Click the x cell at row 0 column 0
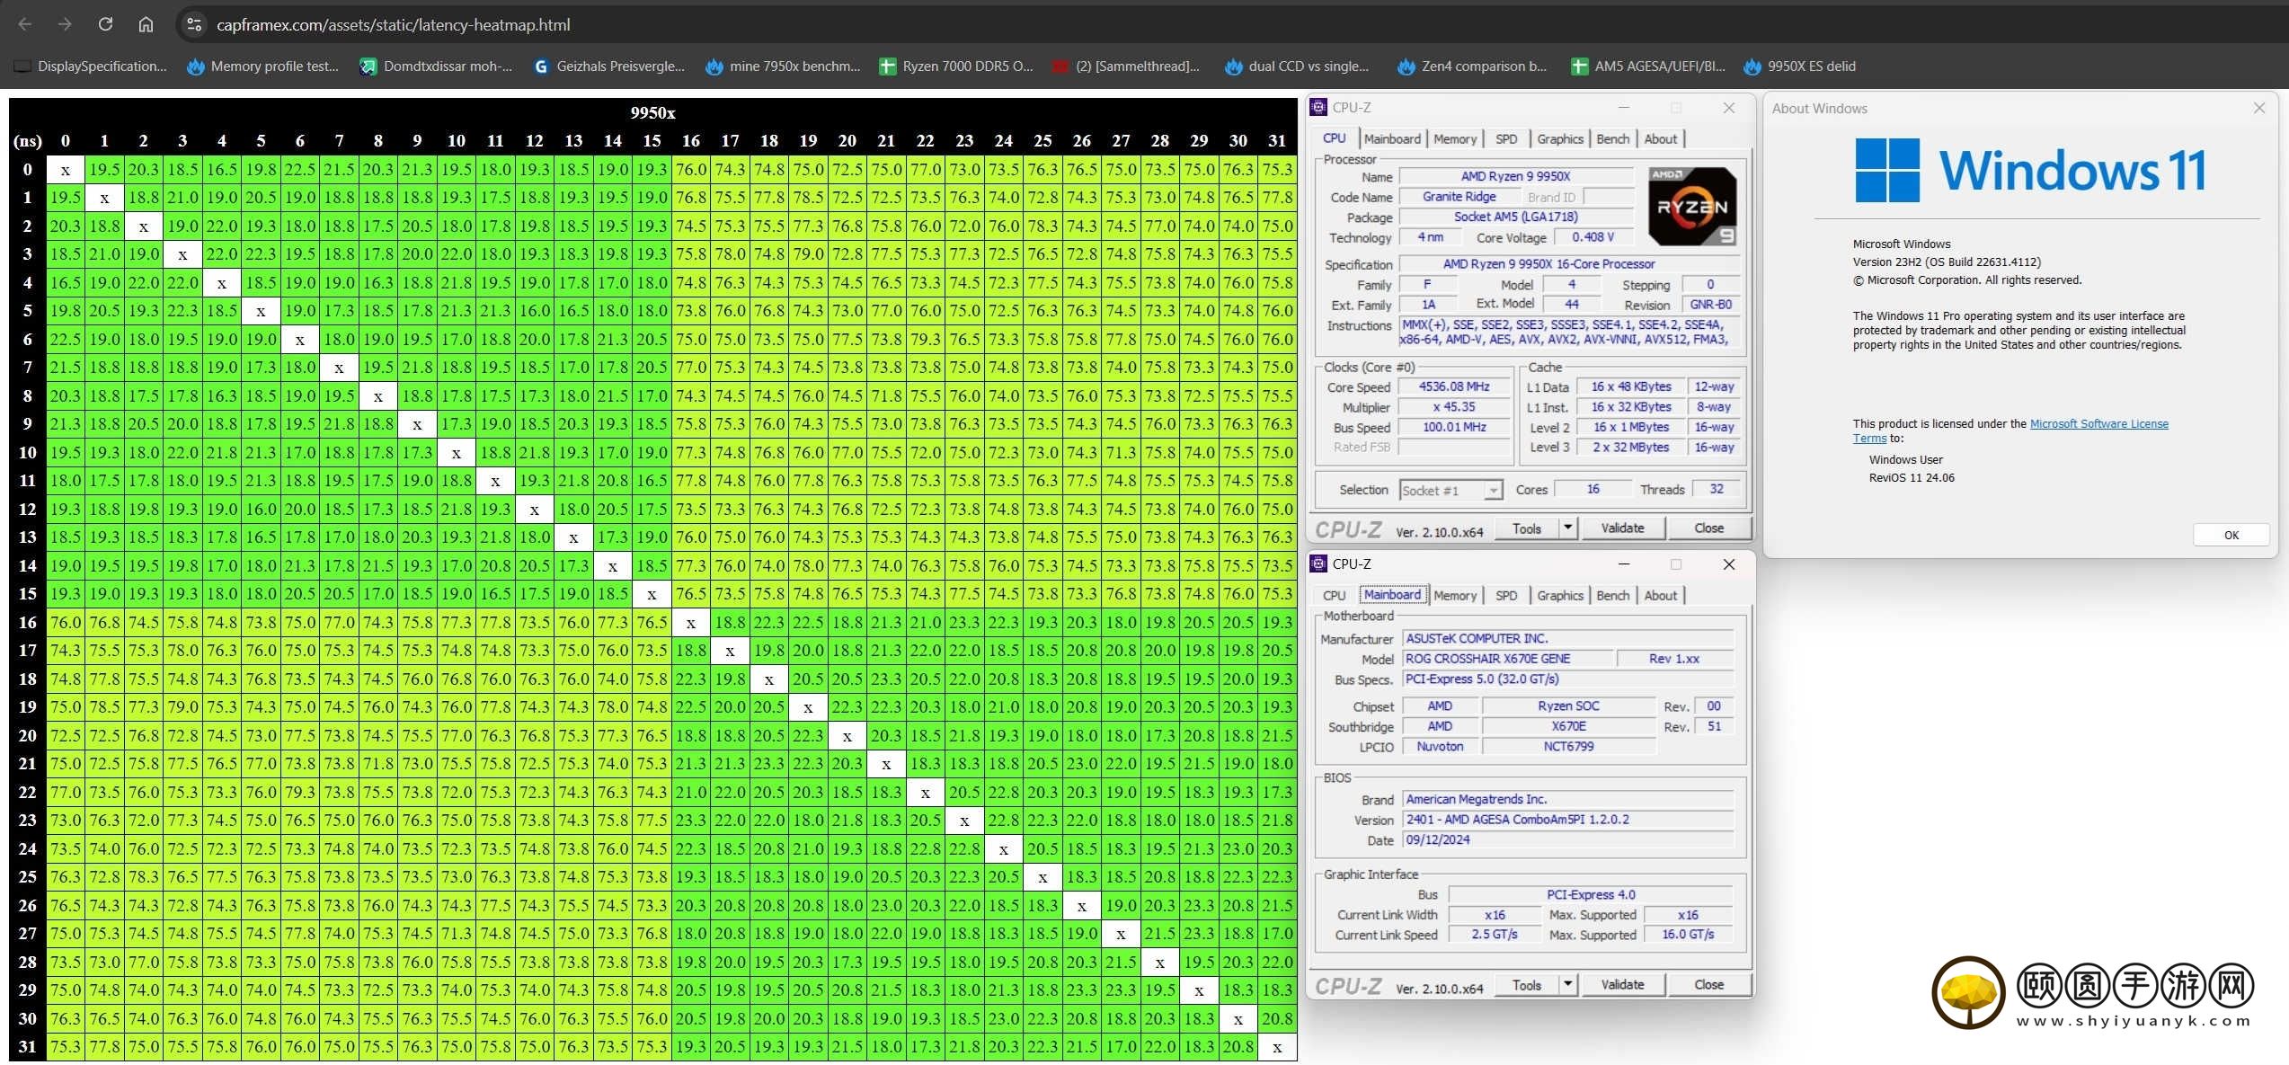 [x=66, y=169]
